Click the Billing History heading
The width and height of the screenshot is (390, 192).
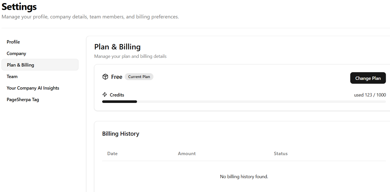tap(121, 134)
